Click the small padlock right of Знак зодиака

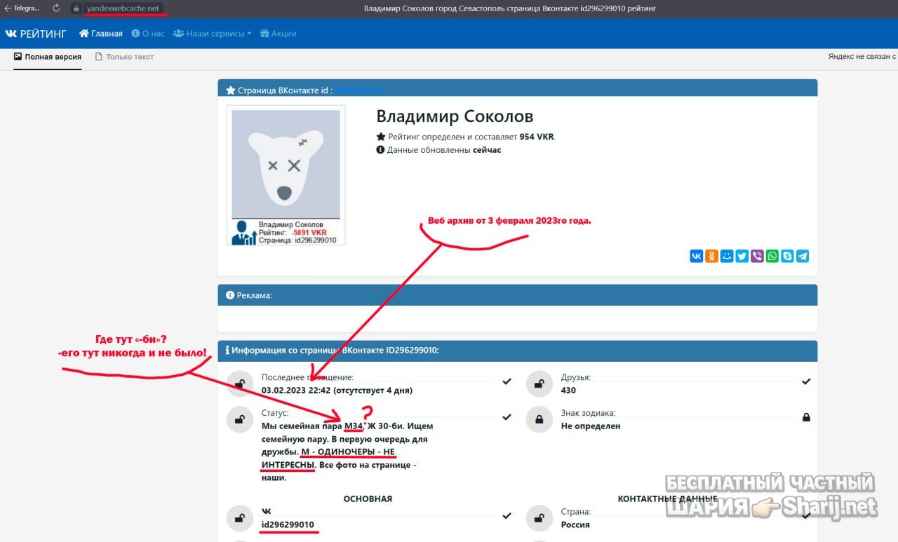coord(806,417)
